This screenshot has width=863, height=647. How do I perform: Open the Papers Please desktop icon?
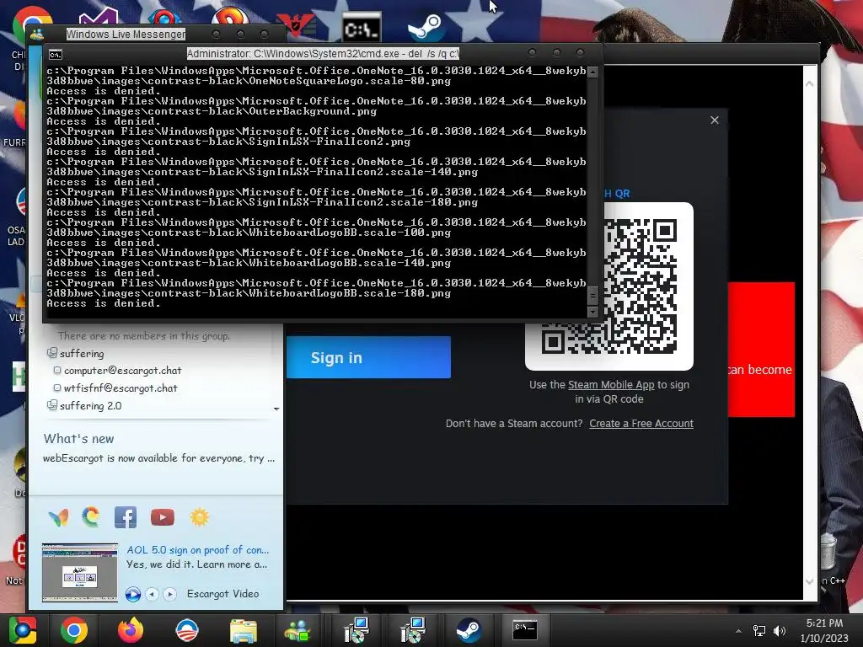point(296,24)
